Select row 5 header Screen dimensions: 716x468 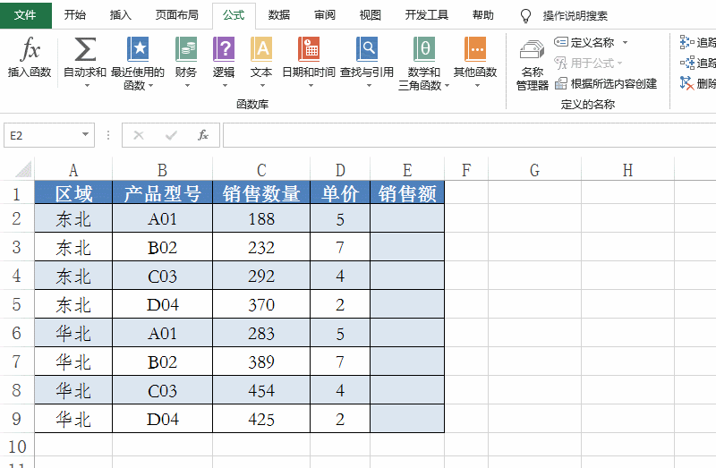click(17, 304)
